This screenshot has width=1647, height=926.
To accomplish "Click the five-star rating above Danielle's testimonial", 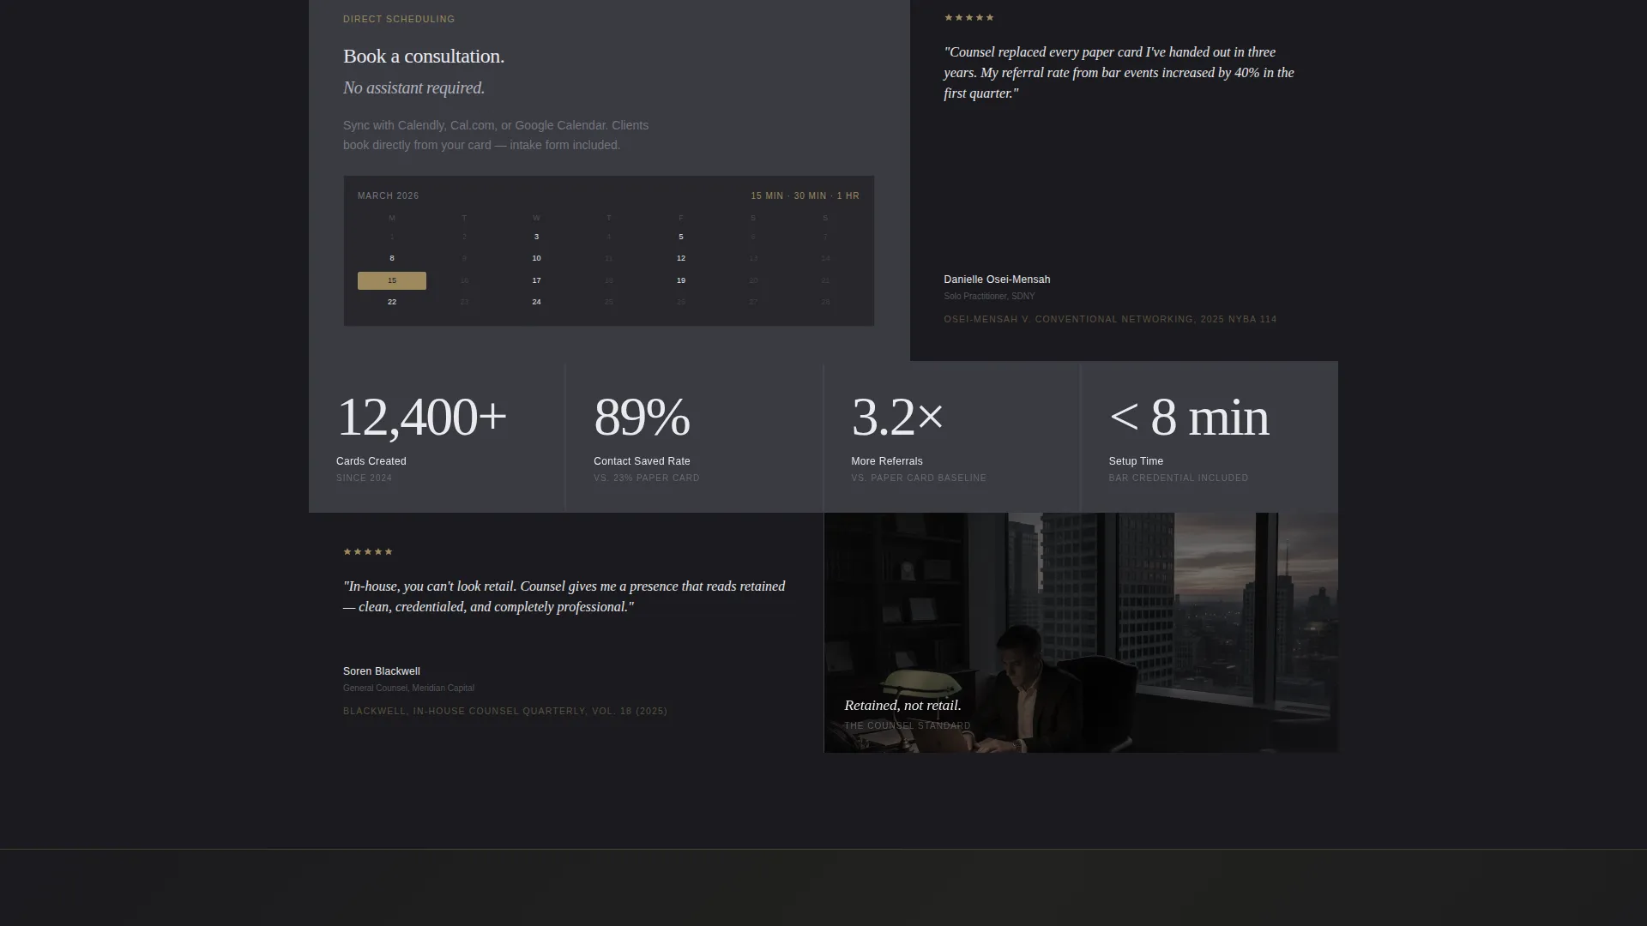I will pyautogui.click(x=969, y=18).
